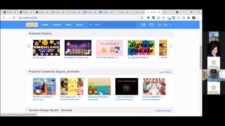Click the Scratch logo in the navigation bar
This screenshot has height=126, width=225.
32,25
